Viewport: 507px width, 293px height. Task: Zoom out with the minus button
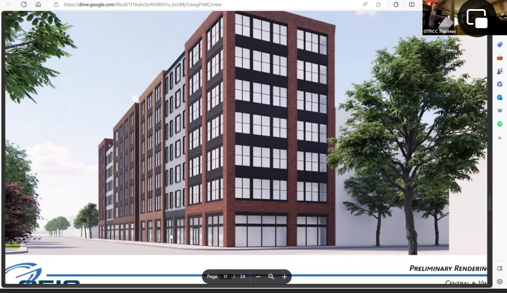pos(258,277)
